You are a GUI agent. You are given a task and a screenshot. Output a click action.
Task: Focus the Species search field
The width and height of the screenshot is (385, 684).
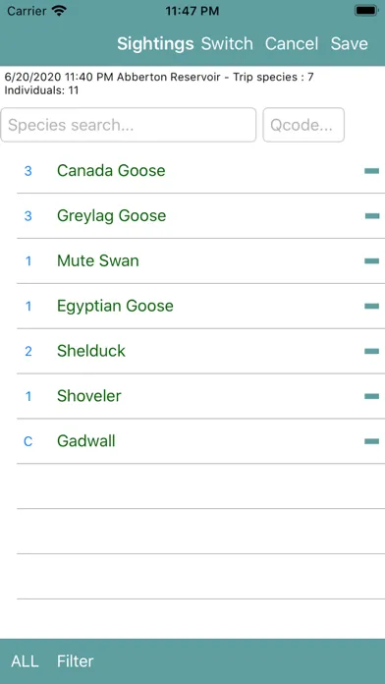click(129, 125)
